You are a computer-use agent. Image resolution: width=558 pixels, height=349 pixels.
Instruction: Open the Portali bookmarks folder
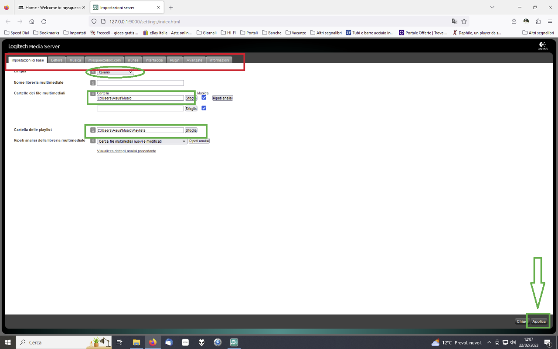point(249,33)
